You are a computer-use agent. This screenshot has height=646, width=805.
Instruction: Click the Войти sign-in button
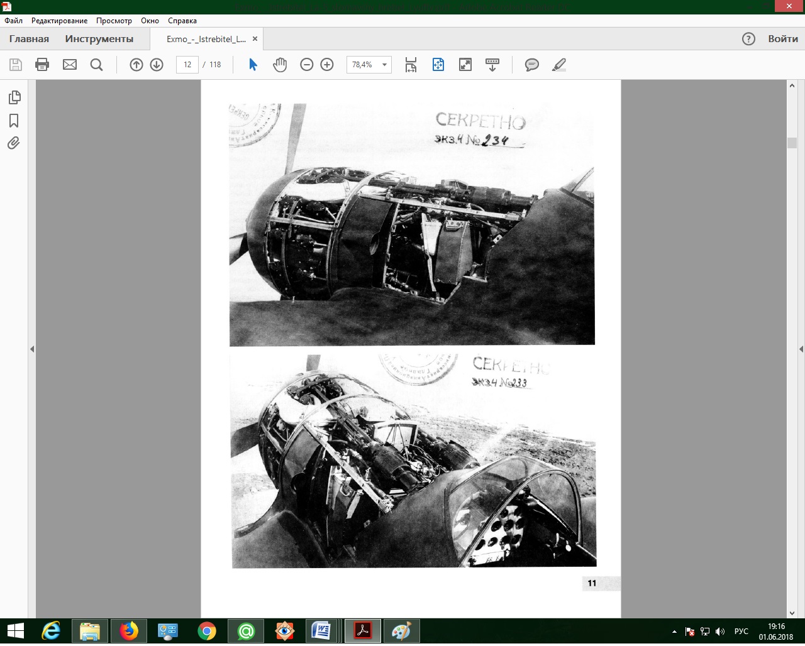(x=782, y=39)
